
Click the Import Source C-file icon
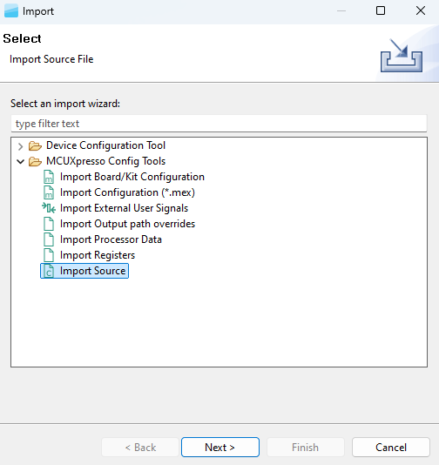tap(49, 271)
